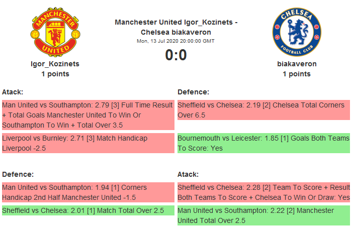This screenshot has width=352, height=231.
Task: Select the Manchester United Total Over 2.5 bet
Action: tap(263, 215)
